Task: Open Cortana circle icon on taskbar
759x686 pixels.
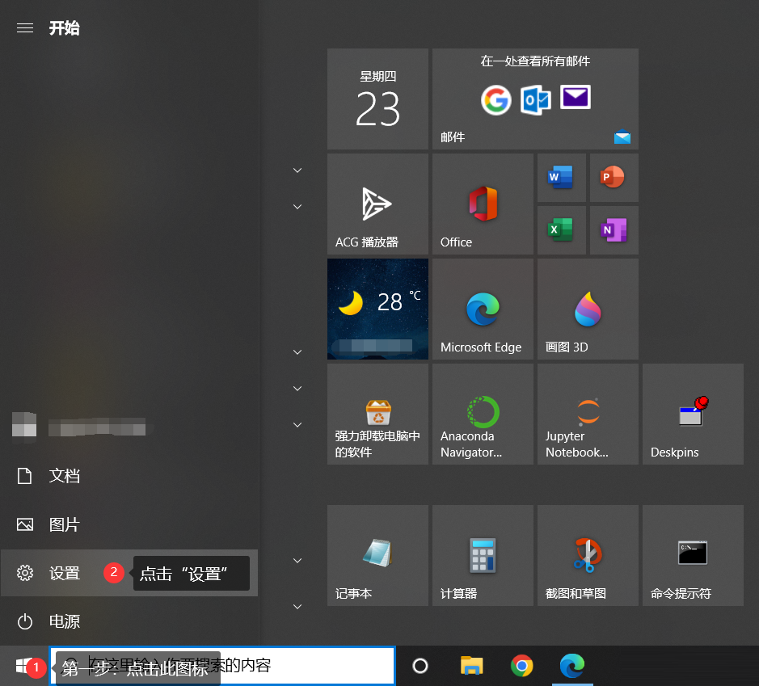Action: [x=420, y=666]
